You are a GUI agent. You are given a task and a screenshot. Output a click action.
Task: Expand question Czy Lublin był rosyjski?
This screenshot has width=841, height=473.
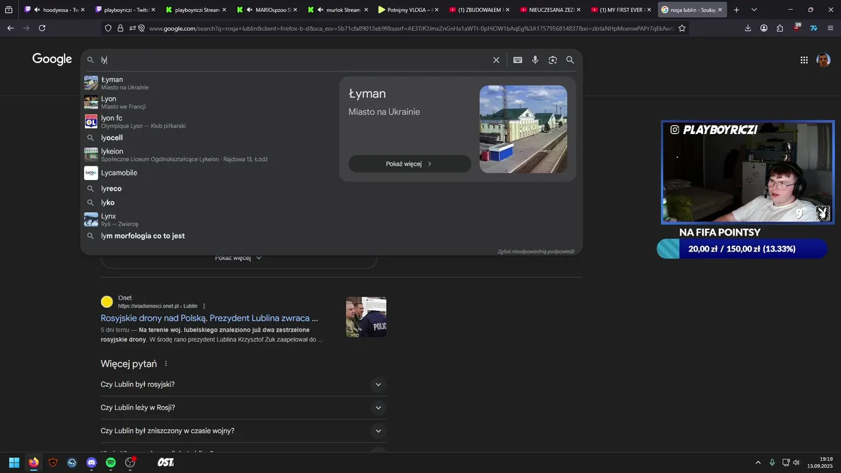(x=243, y=384)
